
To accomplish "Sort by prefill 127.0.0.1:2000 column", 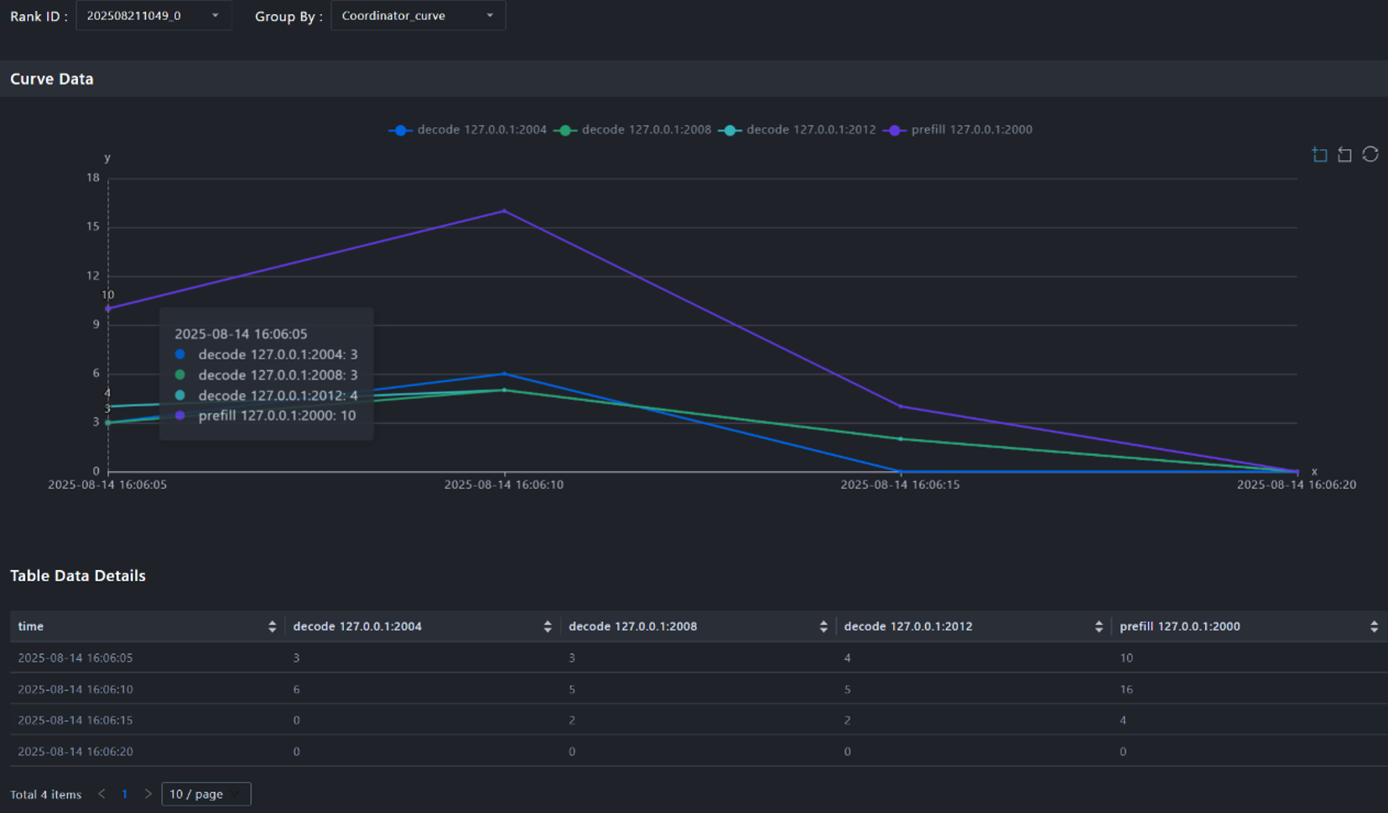I will tap(1374, 627).
